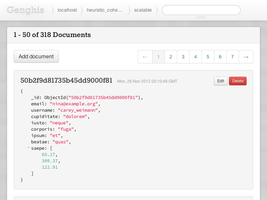This screenshot has height=200, width=267.
Task: Go to page 5
Action: coord(208,57)
